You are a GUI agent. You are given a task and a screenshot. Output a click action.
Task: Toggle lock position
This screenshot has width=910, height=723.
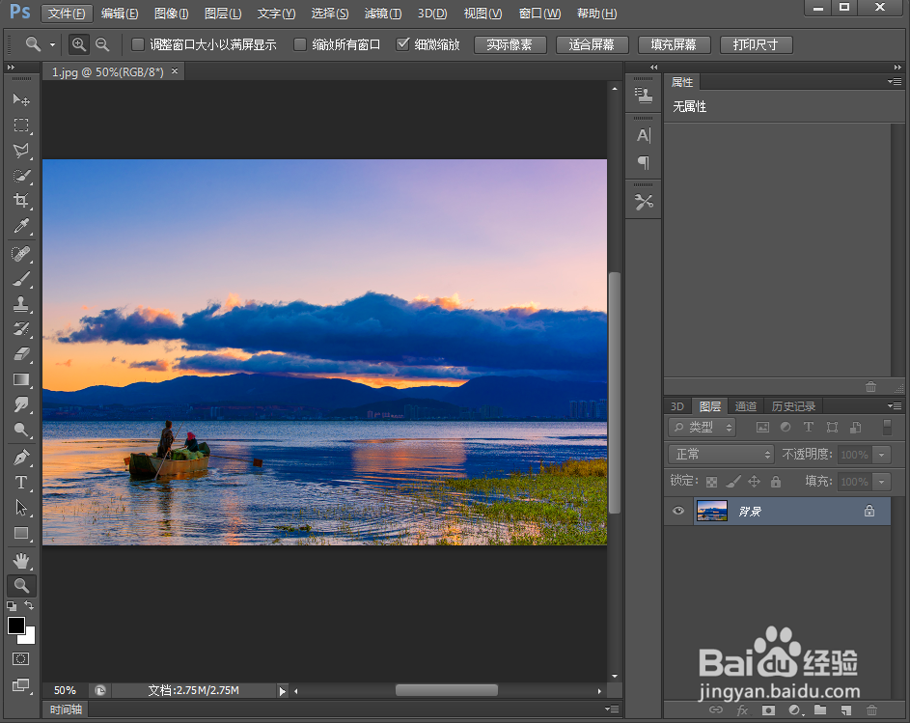(x=754, y=482)
